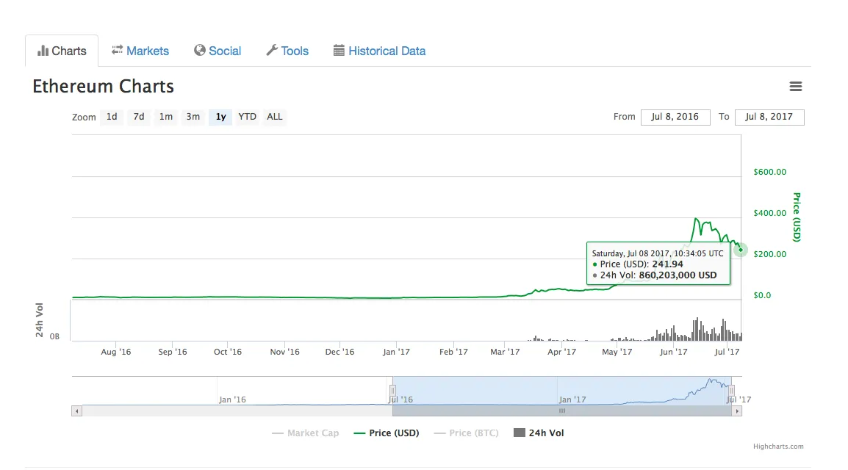Click the Apr '17 axis label

(562, 352)
